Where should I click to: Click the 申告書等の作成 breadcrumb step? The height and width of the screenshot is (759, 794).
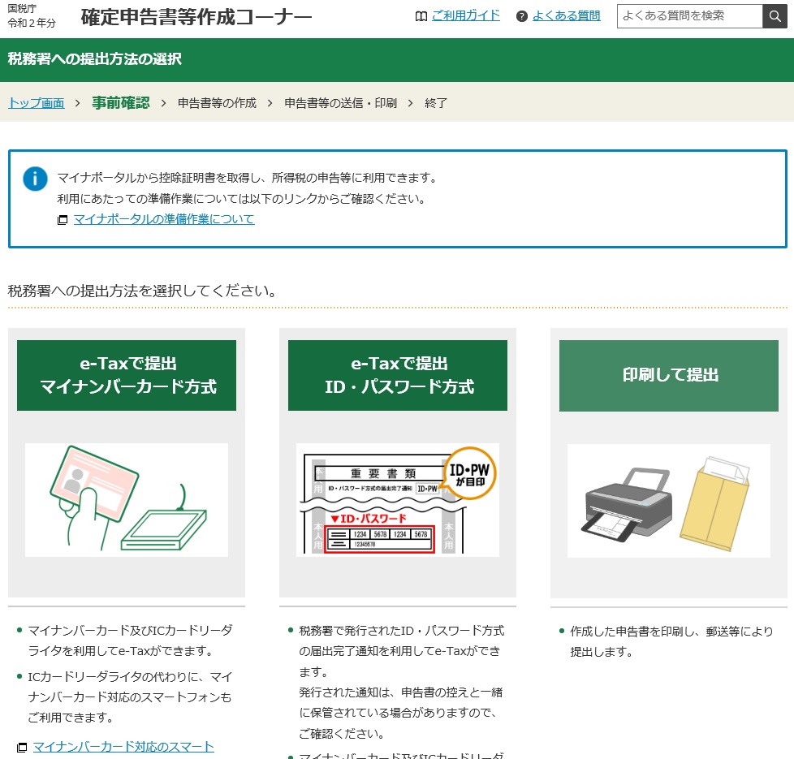pos(218,103)
